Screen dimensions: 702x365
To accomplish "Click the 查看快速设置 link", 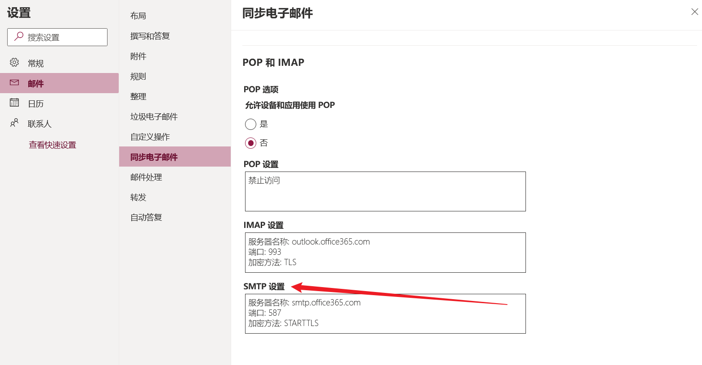I will pyautogui.click(x=52, y=145).
